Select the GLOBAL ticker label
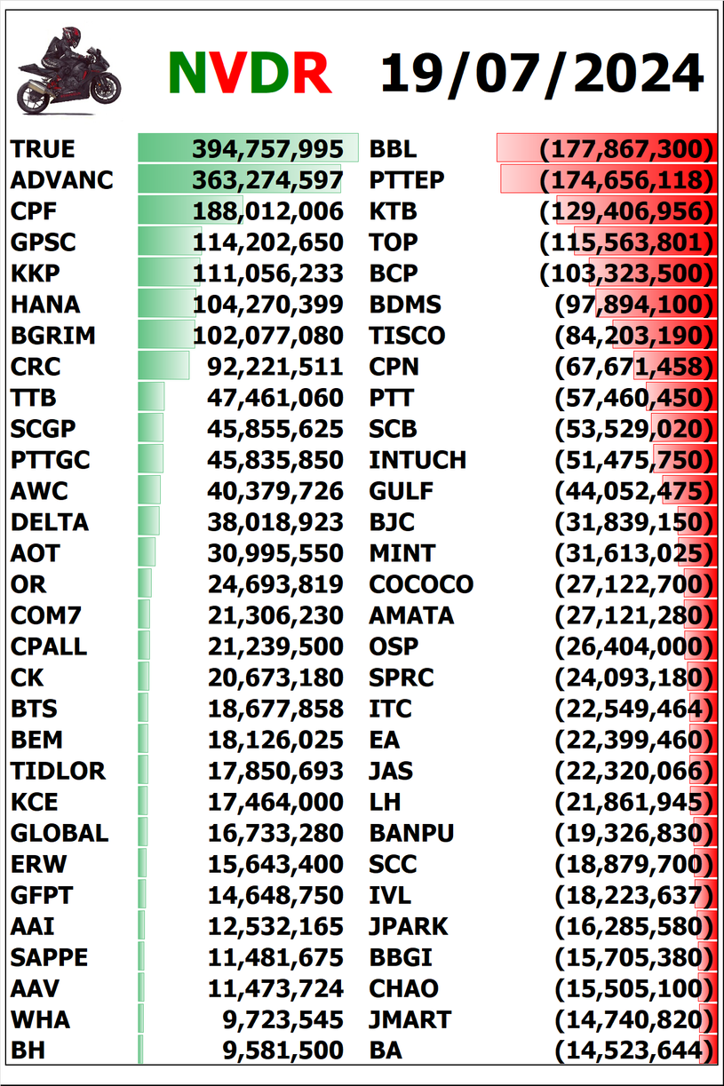 click(60, 833)
